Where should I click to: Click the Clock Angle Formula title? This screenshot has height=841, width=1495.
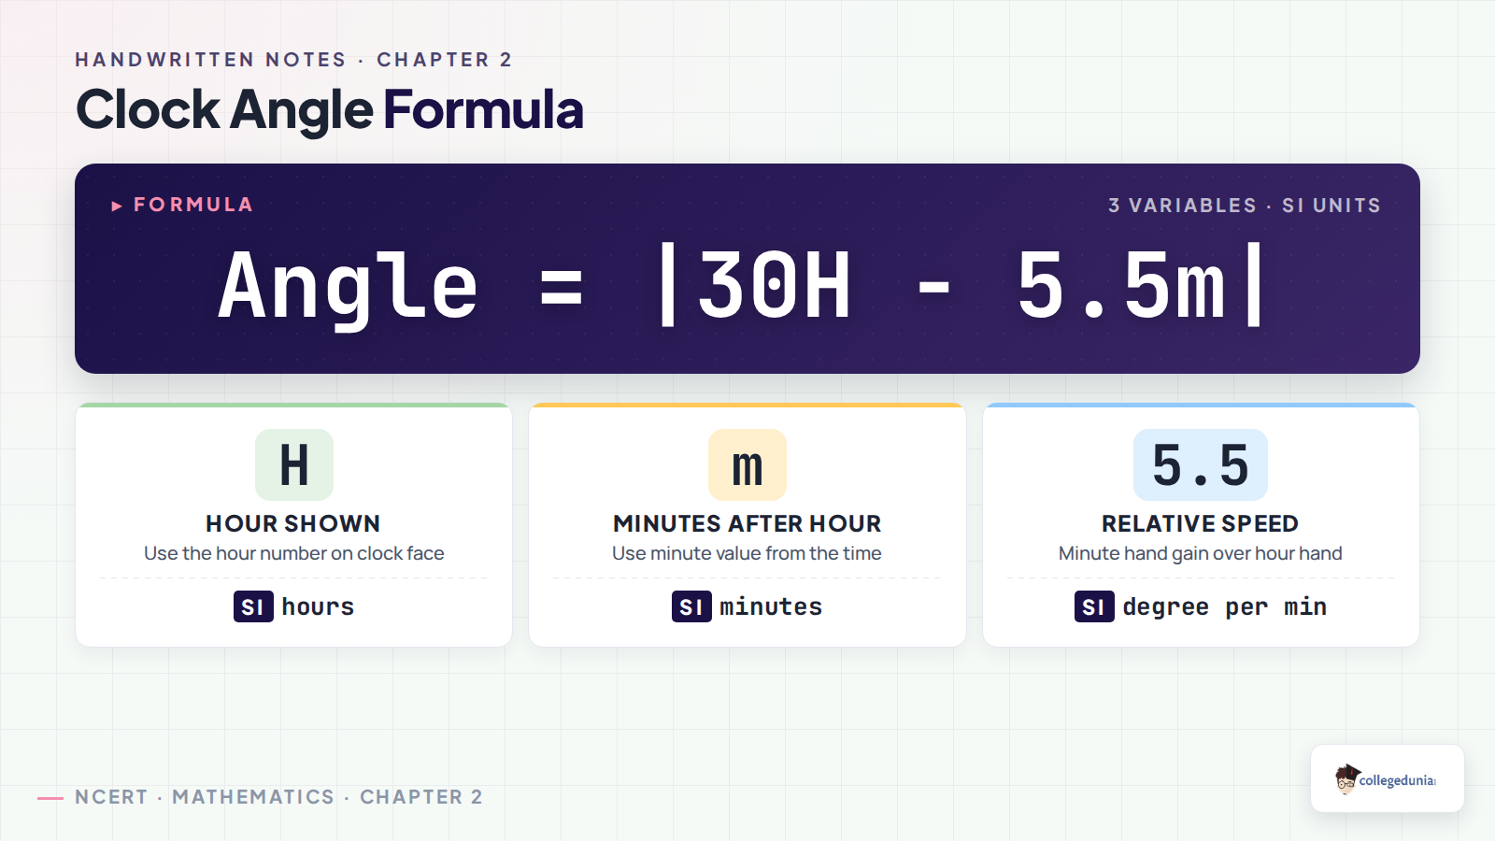click(330, 110)
